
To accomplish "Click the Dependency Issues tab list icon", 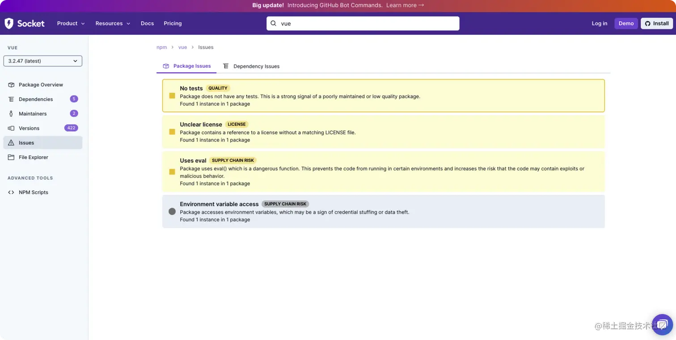I will point(226,66).
